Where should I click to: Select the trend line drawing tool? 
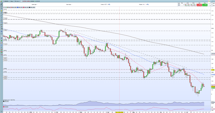tap(2, 15)
